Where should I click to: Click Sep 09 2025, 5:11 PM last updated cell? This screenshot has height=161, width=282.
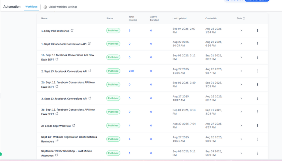click(x=184, y=153)
